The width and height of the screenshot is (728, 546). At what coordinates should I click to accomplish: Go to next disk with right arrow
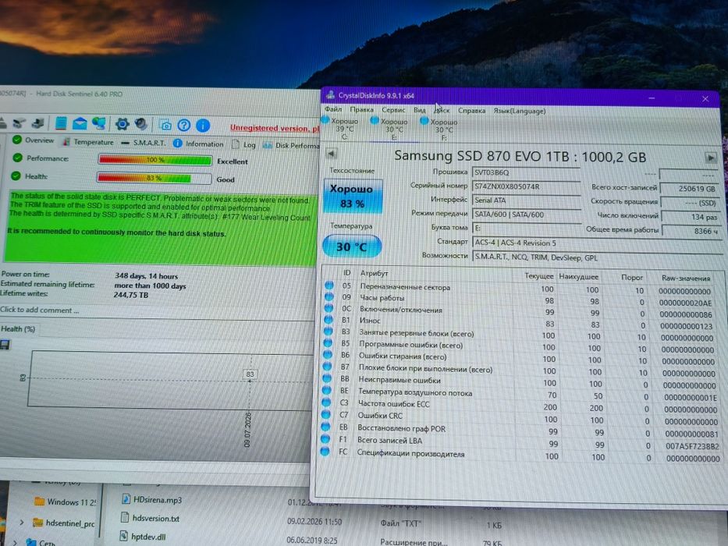710,158
